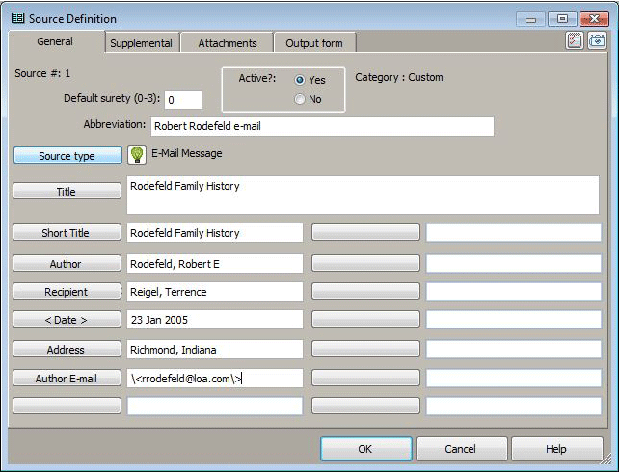This screenshot has width=620, height=473.
Task: Click the empty right-column field in Recipient row
Action: (514, 292)
